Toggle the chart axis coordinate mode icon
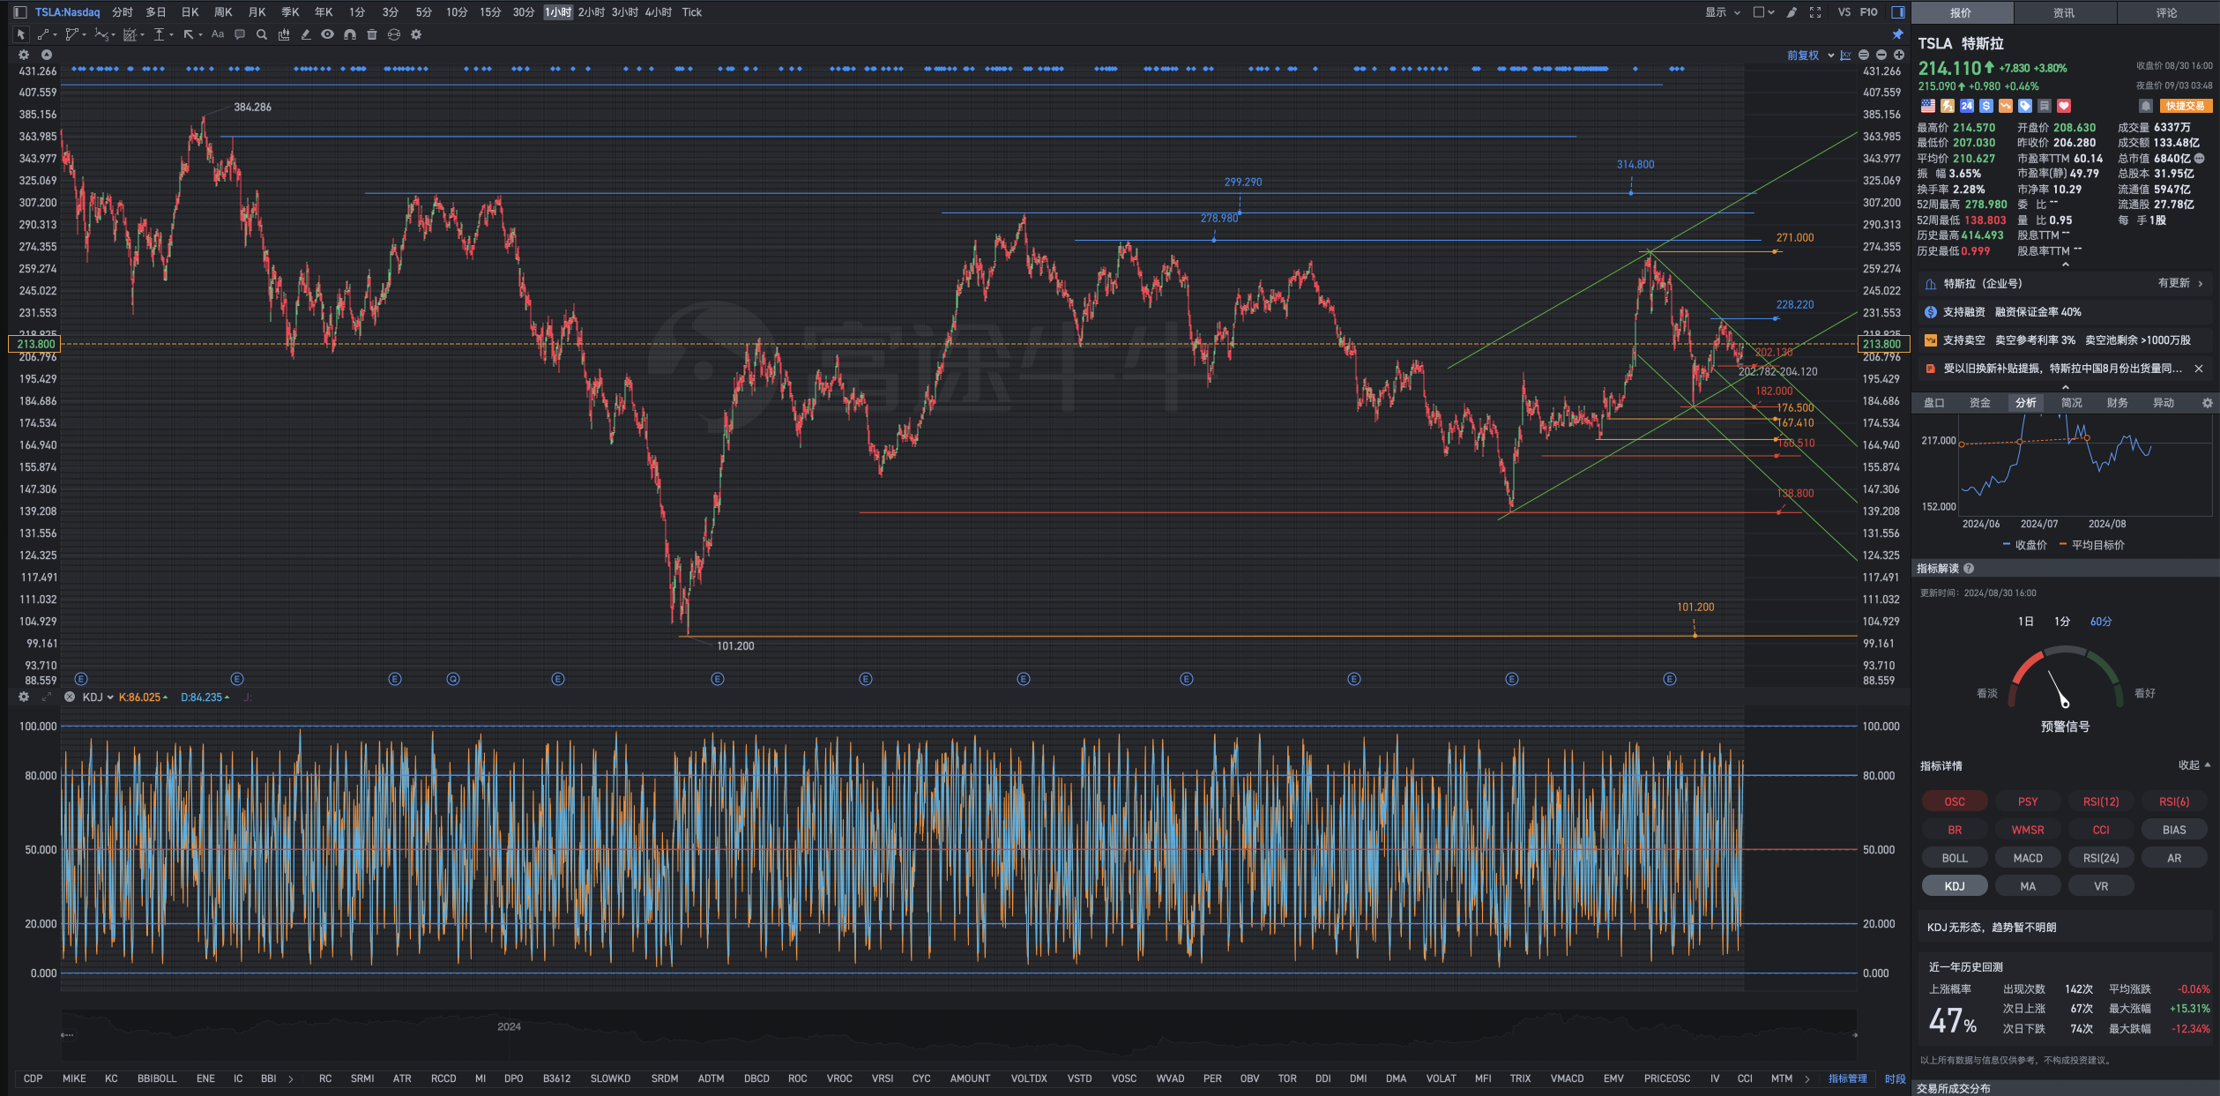 [x=1845, y=55]
